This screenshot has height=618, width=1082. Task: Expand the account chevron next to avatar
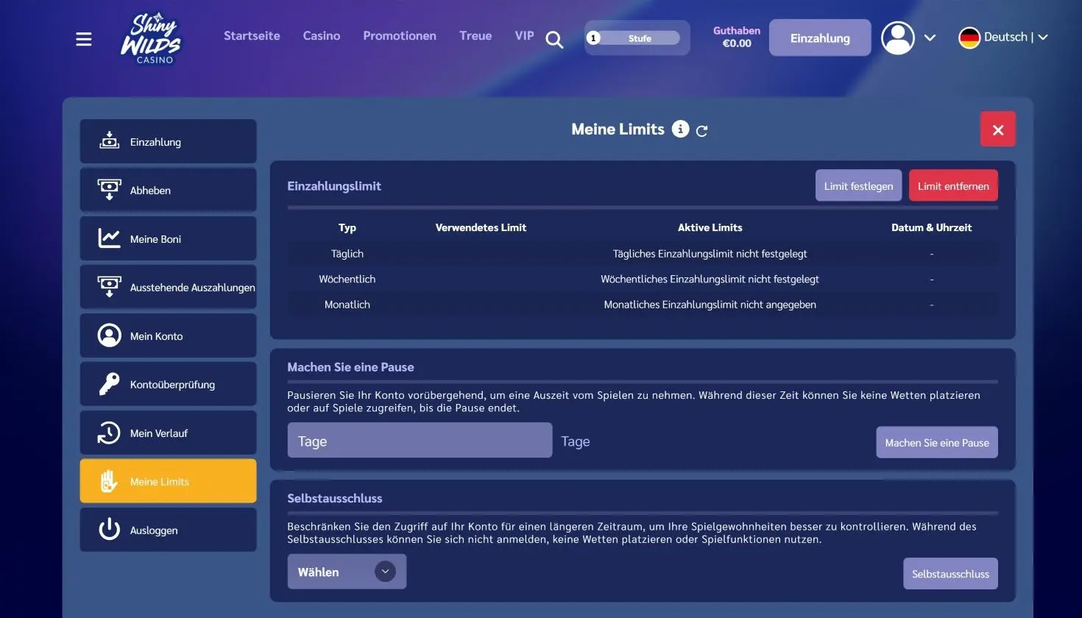(930, 38)
